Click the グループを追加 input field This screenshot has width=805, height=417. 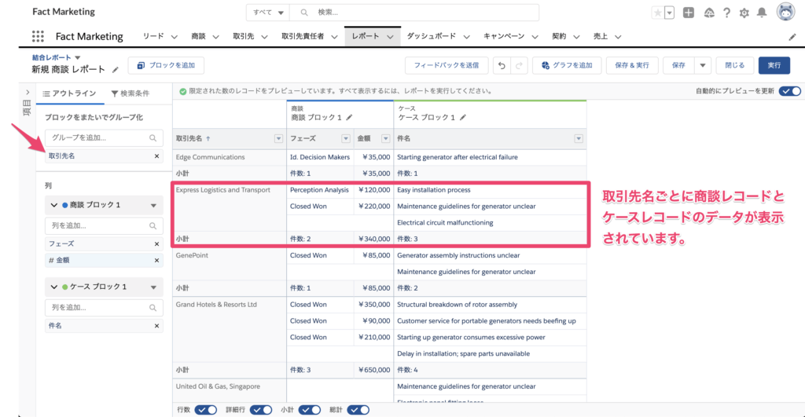pyautogui.click(x=104, y=138)
